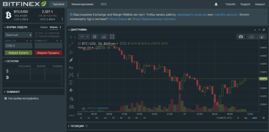Toggle log scale mode
The height and width of the screenshot is (132, 269).
pyautogui.click(x=246, y=118)
